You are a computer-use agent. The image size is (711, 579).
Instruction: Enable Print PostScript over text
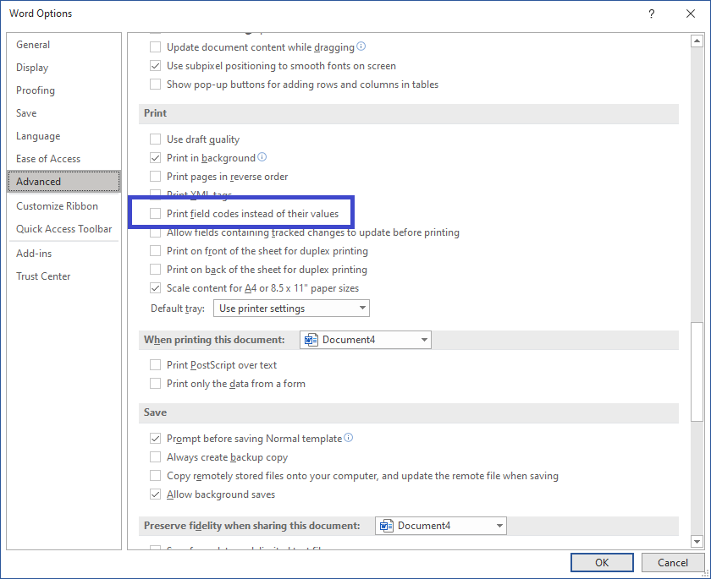(x=155, y=365)
